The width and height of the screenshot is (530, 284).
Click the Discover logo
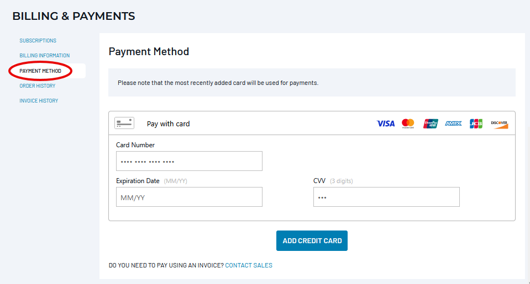coord(499,124)
